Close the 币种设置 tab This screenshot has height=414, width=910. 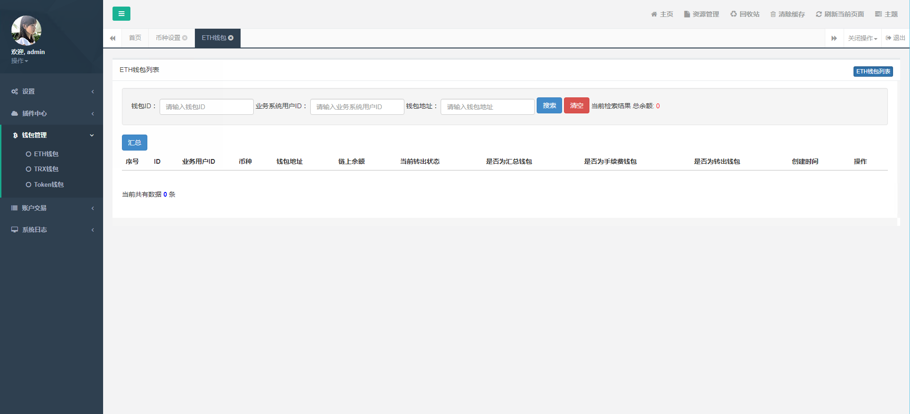click(x=185, y=38)
